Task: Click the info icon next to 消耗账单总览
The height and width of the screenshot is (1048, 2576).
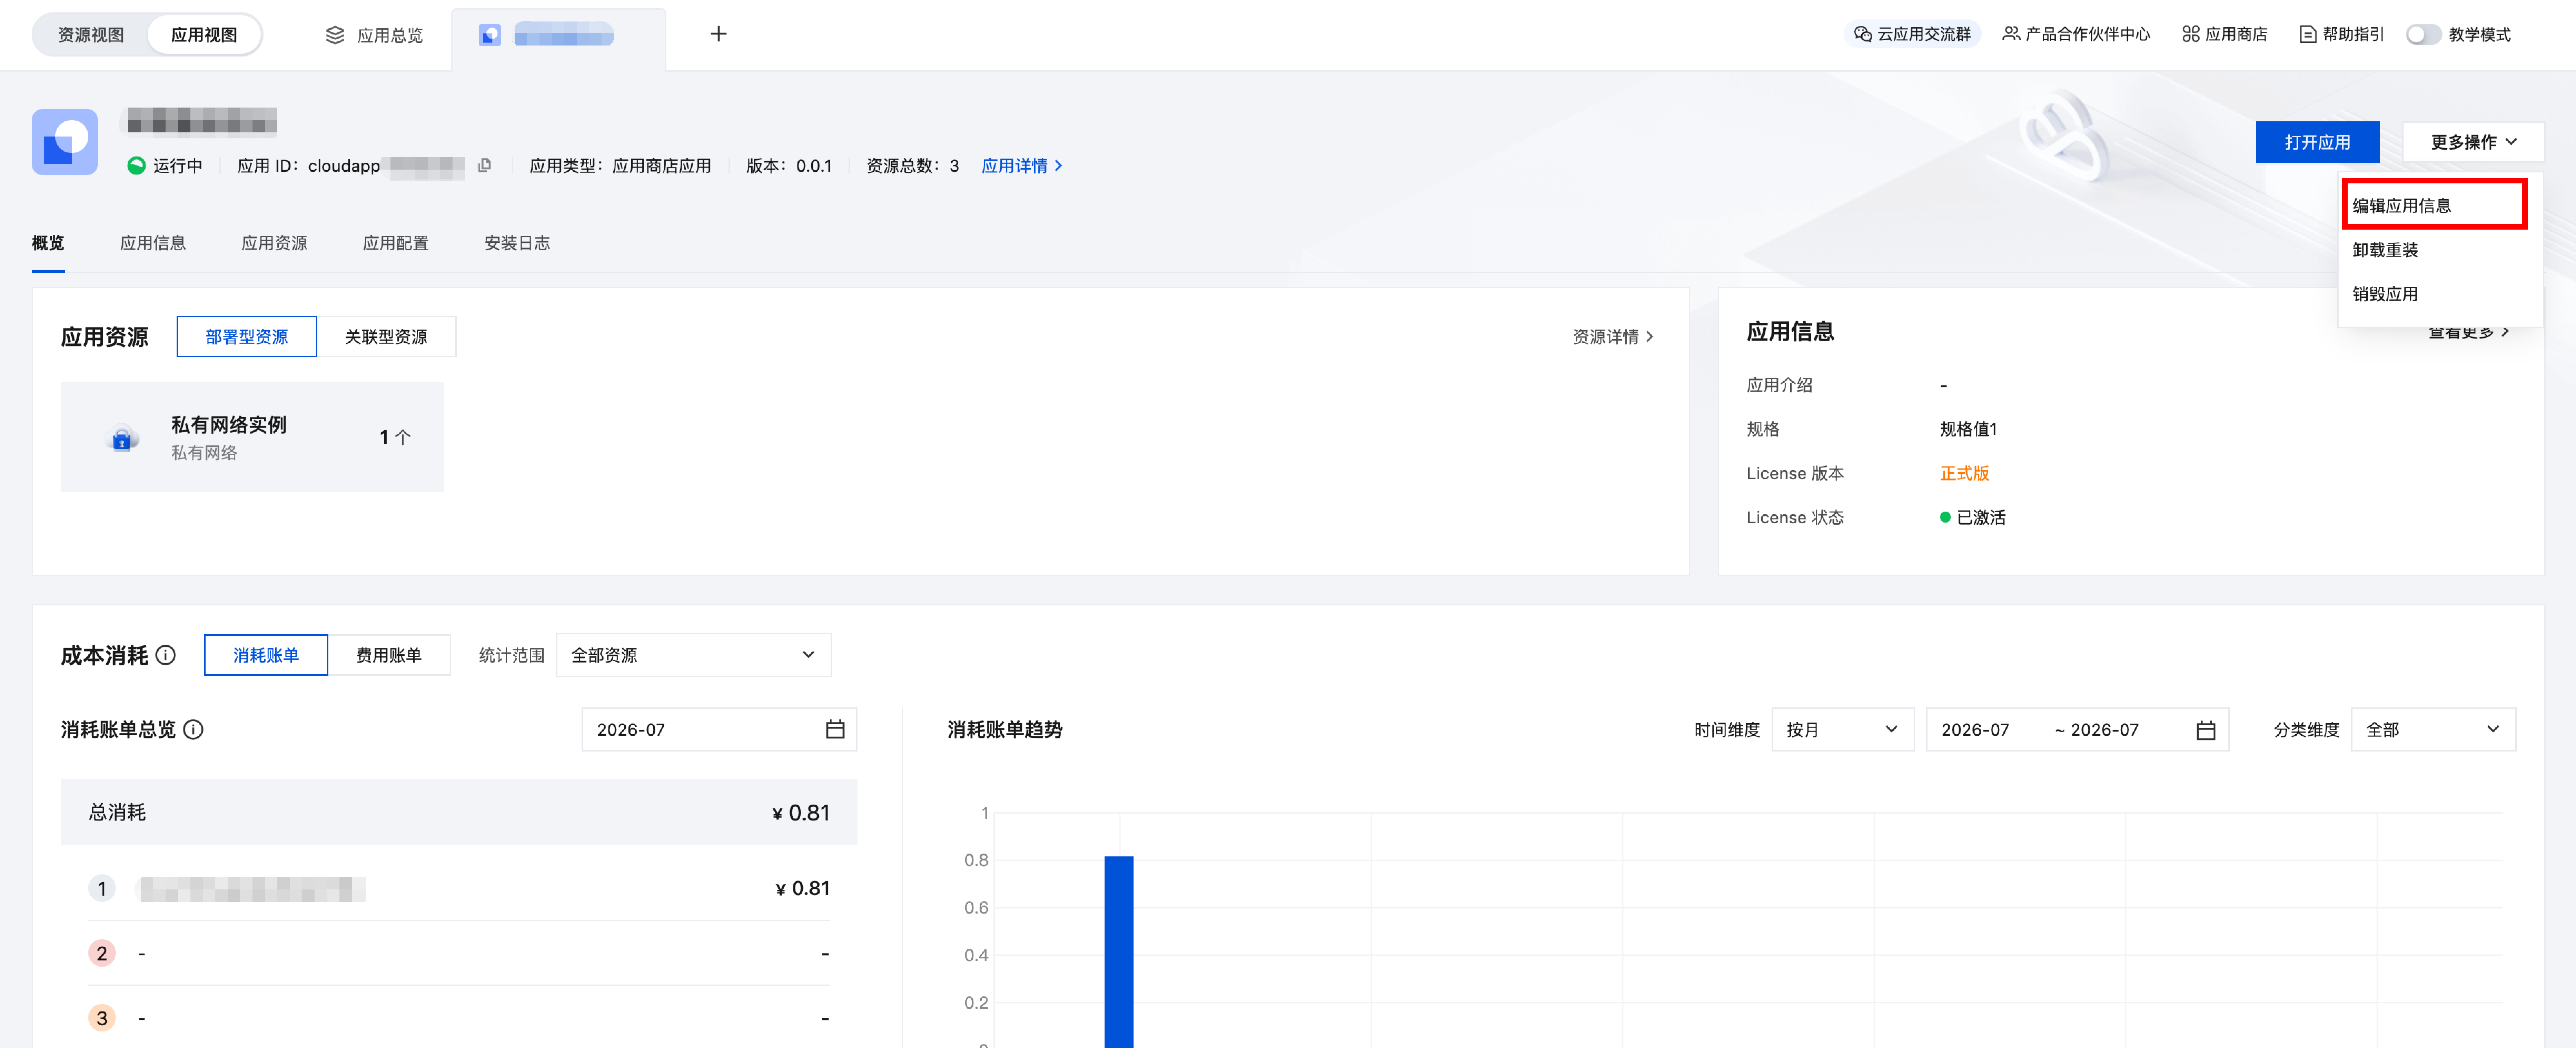Action: click(x=194, y=729)
